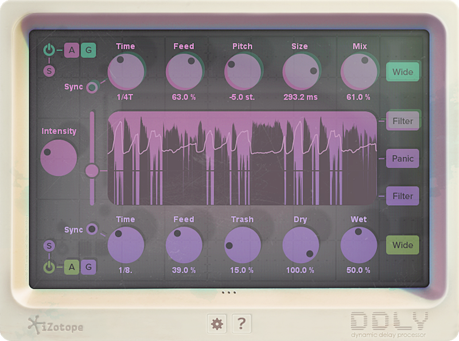Click the DDLY dynamic delay processor logo

click(x=389, y=324)
